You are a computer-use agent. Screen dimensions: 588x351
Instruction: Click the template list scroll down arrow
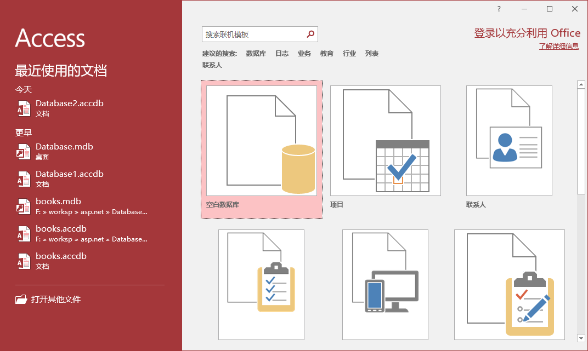pos(581,338)
